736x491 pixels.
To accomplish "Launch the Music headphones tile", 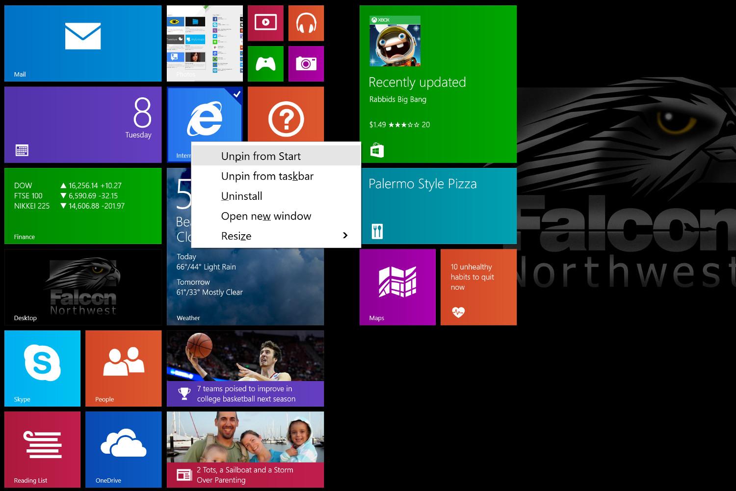I will [306, 23].
